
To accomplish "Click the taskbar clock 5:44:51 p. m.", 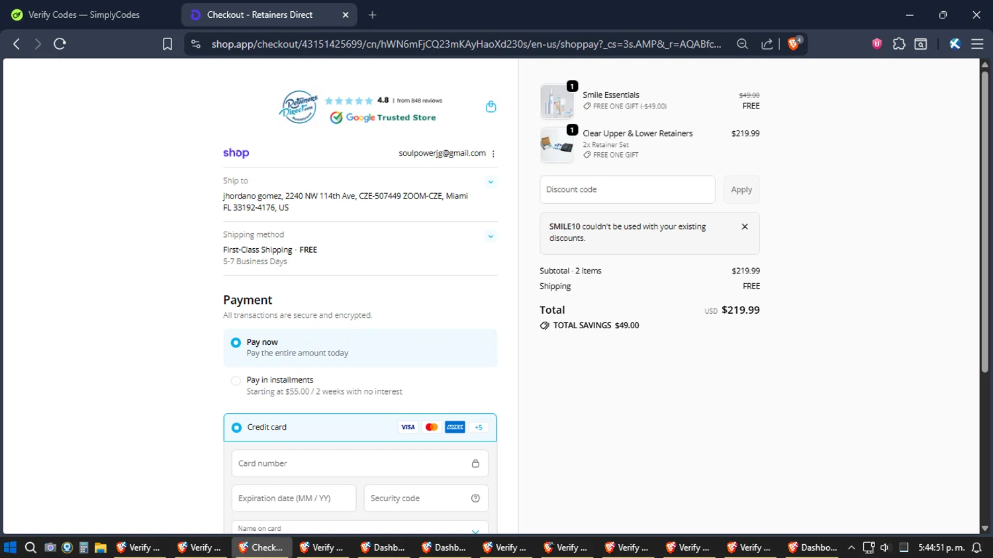I will pos(941,547).
